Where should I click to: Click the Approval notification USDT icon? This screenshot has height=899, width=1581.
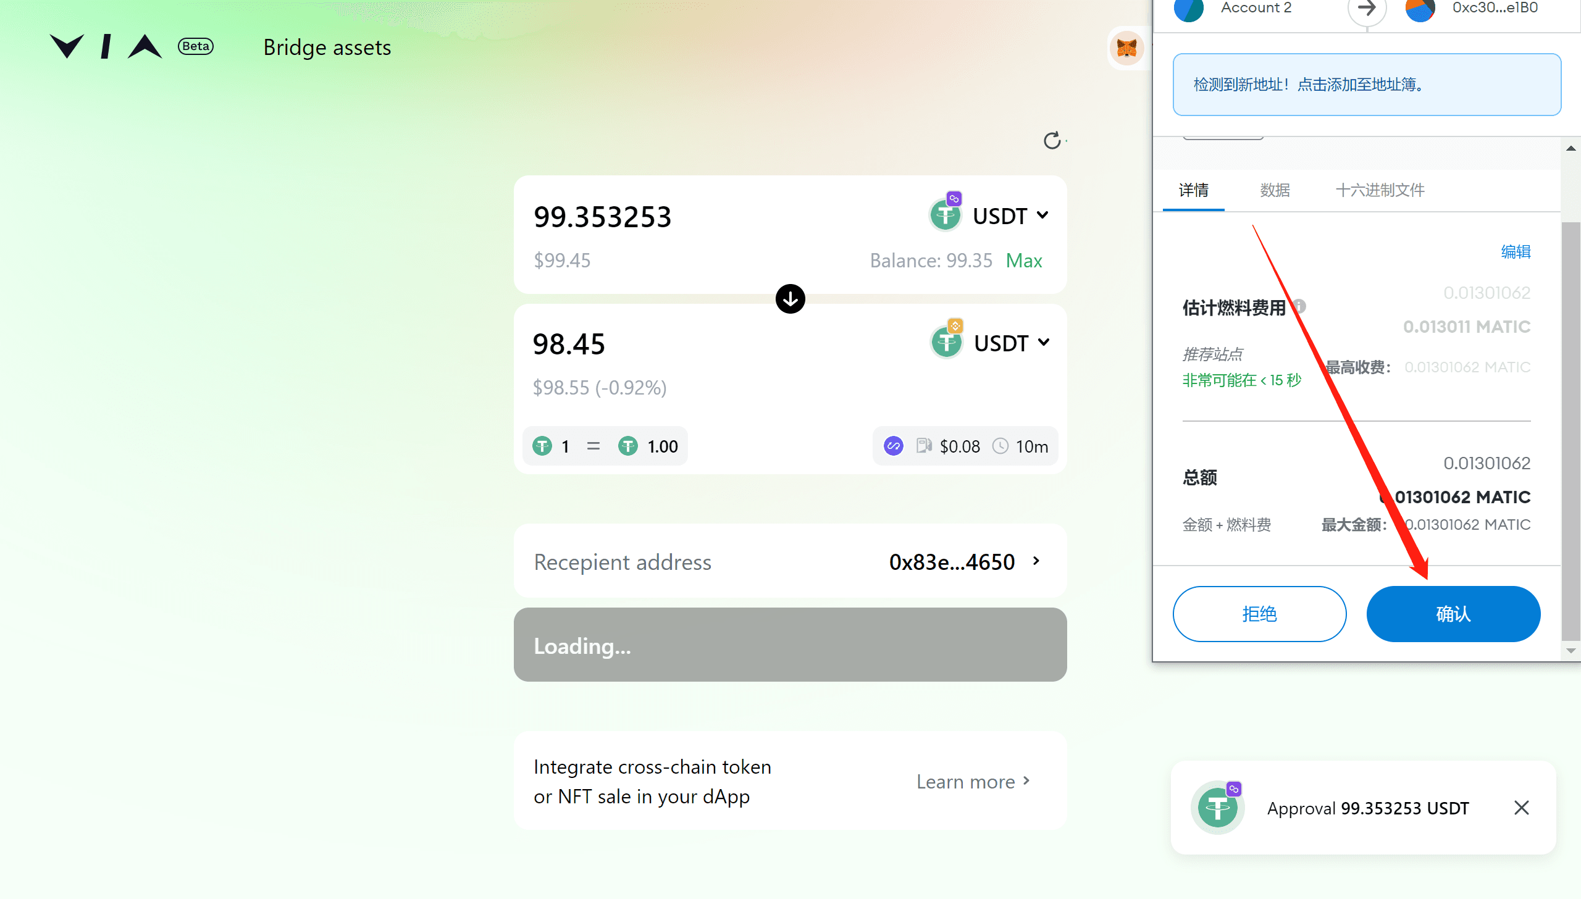[x=1218, y=808]
